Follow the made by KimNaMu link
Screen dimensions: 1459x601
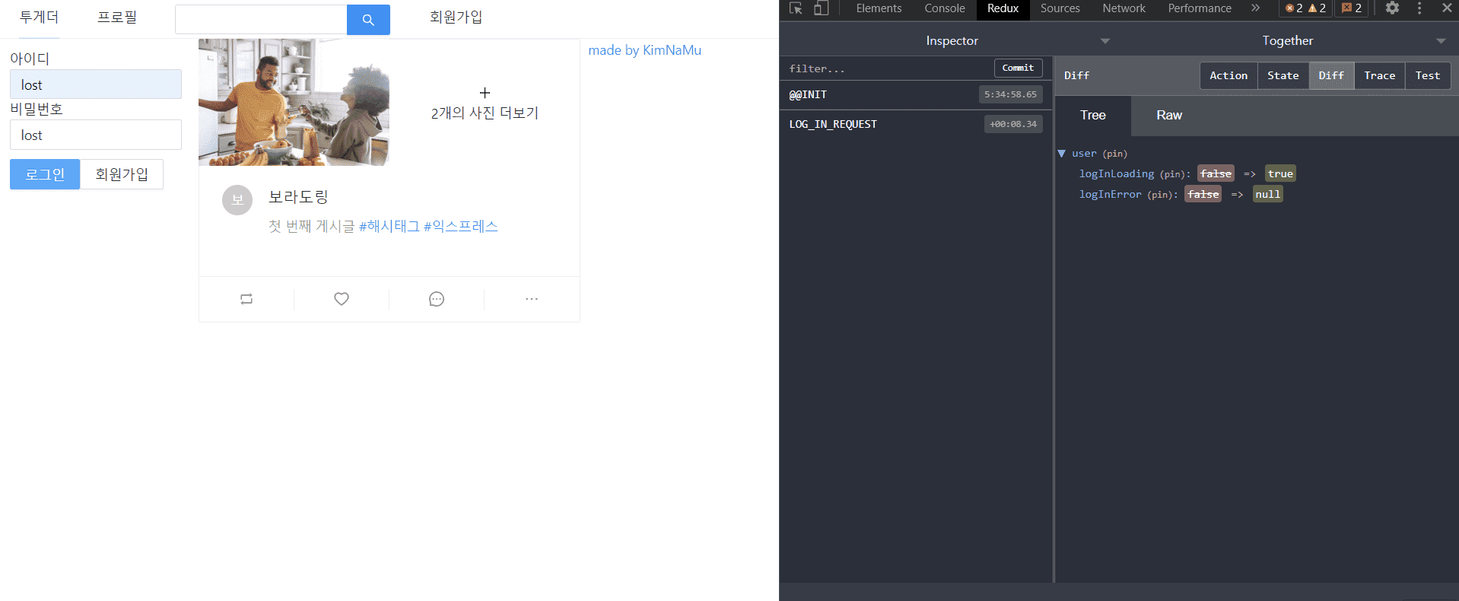645,50
